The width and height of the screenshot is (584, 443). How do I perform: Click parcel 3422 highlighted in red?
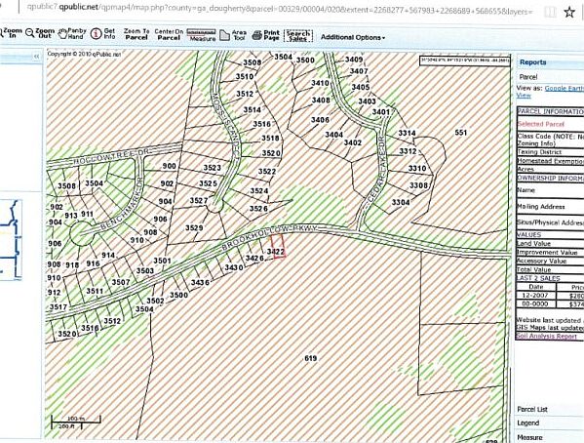click(x=277, y=246)
